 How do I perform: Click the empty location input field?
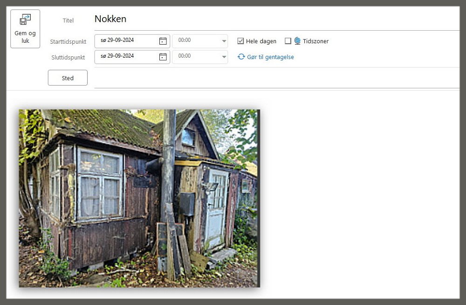tap(275, 78)
